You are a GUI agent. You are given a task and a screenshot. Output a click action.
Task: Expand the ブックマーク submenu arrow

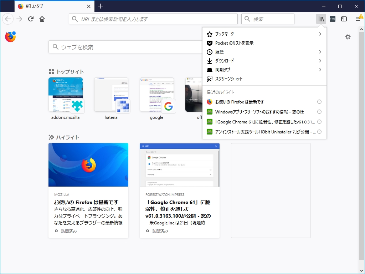point(320,34)
